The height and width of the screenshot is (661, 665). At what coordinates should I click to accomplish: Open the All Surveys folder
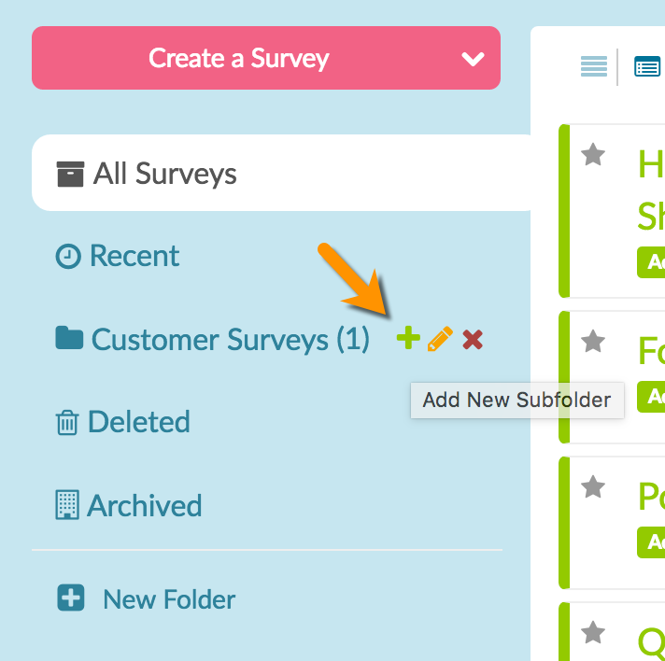[x=165, y=174]
